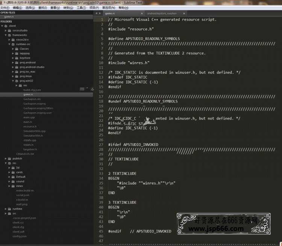Expand the publish folder
The height and width of the screenshot is (246, 282).
click(6, 158)
